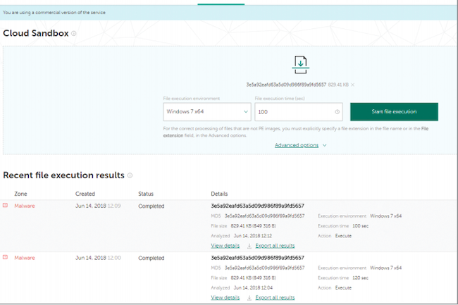
Task: Open View details for the 12:00 result
Action: point(225,297)
